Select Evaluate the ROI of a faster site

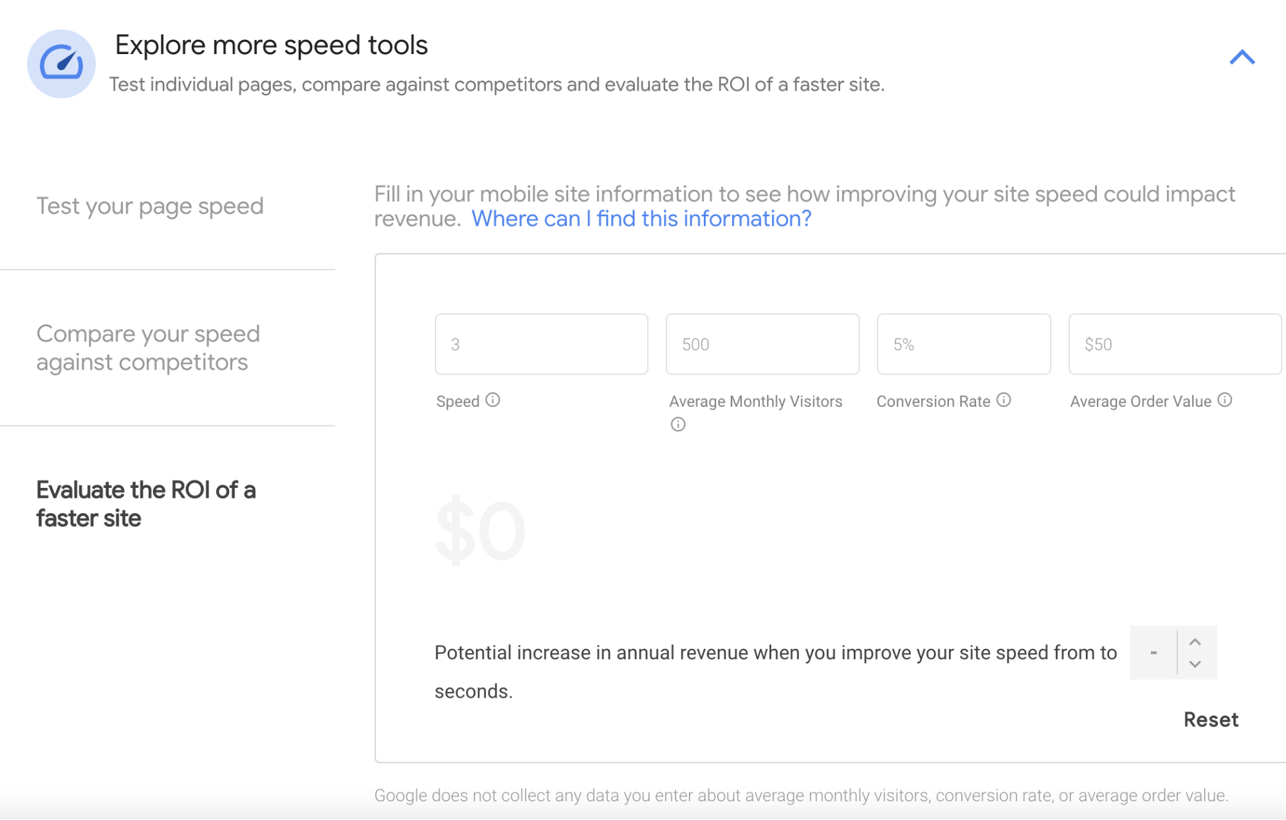tap(147, 503)
